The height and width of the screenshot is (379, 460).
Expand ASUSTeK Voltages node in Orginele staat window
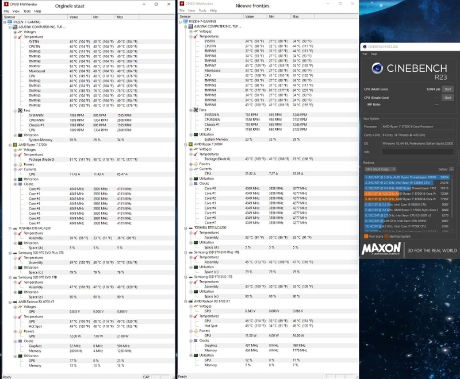click(x=15, y=32)
